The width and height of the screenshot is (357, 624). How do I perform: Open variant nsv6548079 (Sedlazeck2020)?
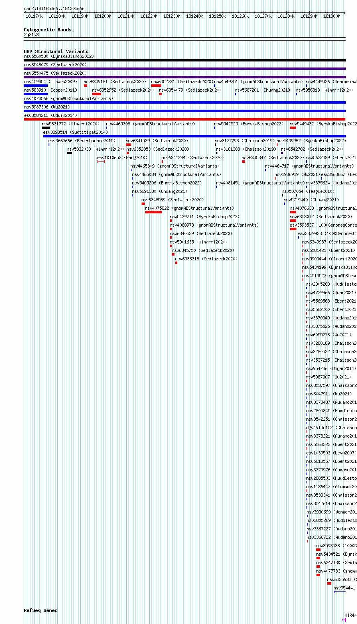pyautogui.click(x=55, y=65)
